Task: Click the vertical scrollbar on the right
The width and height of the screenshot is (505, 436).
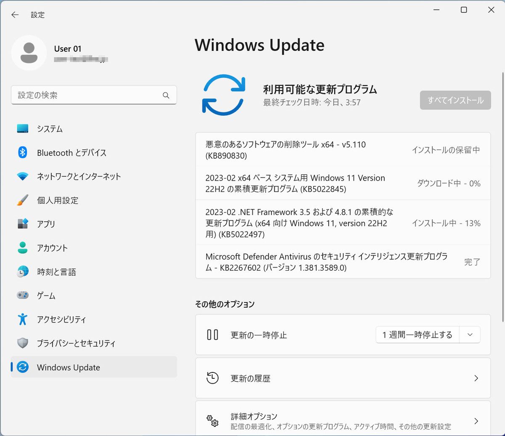Action: [502, 197]
